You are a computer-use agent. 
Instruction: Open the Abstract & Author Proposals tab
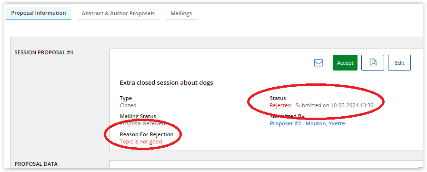click(x=118, y=13)
